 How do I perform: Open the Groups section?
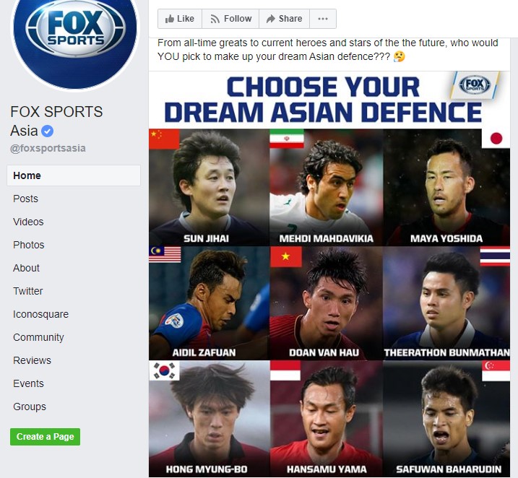[30, 407]
